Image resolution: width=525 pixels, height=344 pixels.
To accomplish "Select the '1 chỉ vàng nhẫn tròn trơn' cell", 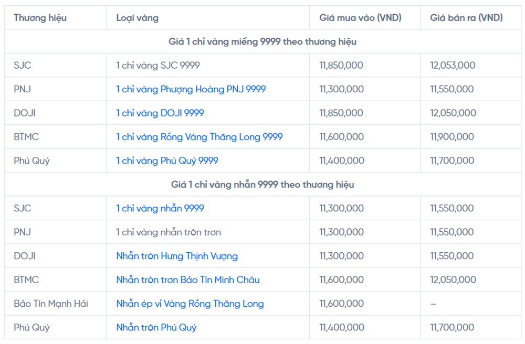I will tap(169, 232).
